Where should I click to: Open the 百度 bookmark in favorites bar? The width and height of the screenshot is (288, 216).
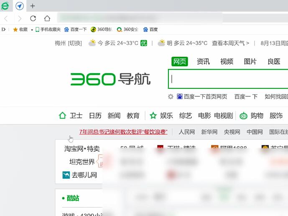150,29
